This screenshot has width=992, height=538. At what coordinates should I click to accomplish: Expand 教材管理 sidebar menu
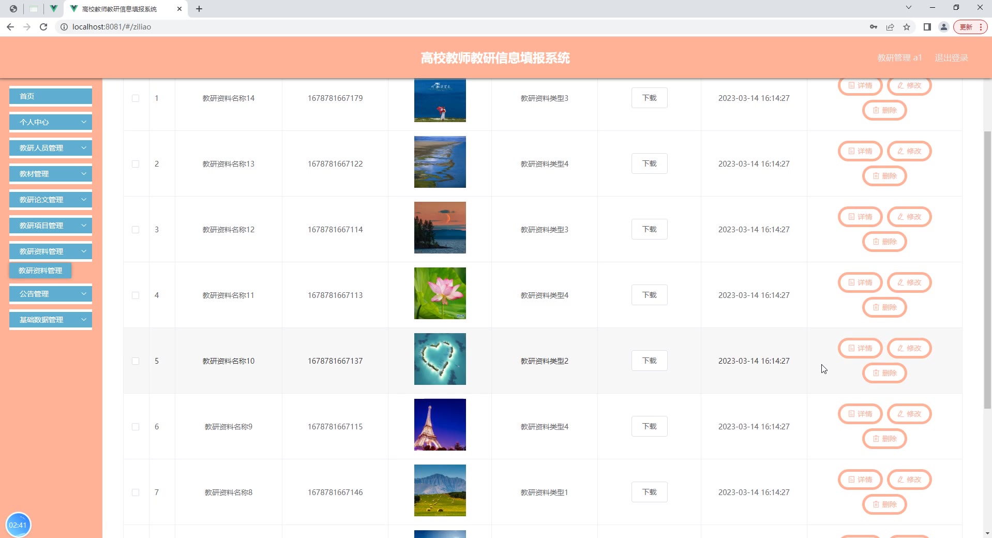51,174
